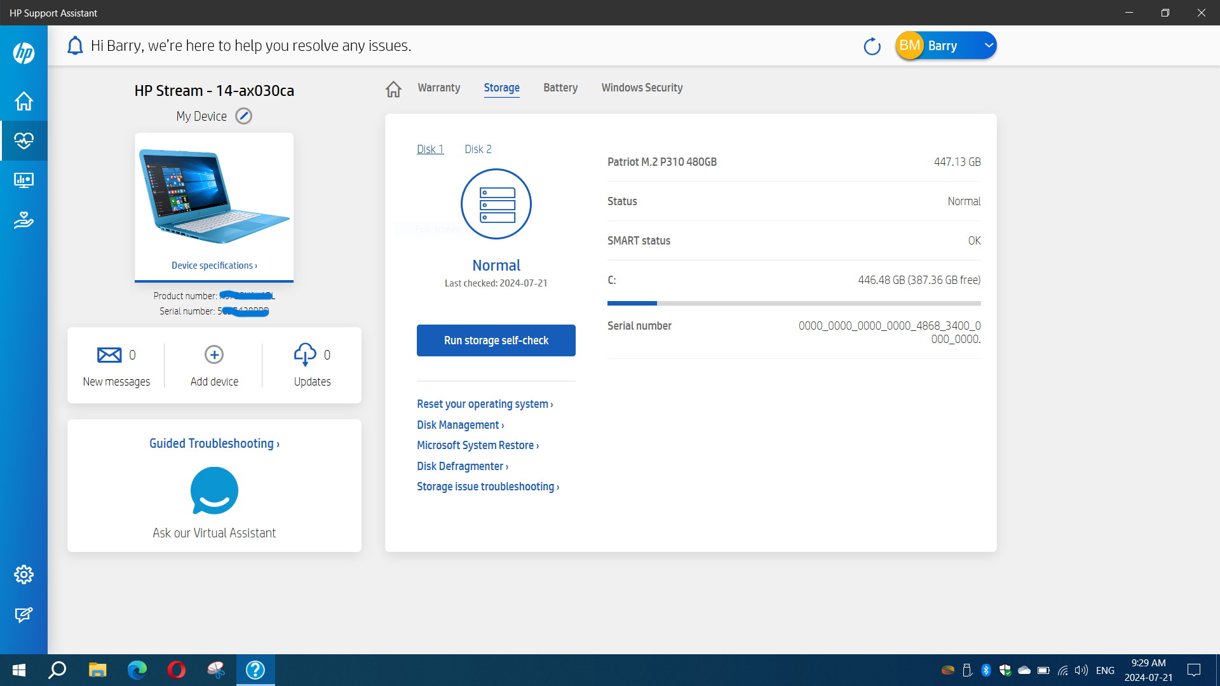This screenshot has width=1220, height=686.
Task: Go to Home in the sidebar
Action: click(24, 101)
